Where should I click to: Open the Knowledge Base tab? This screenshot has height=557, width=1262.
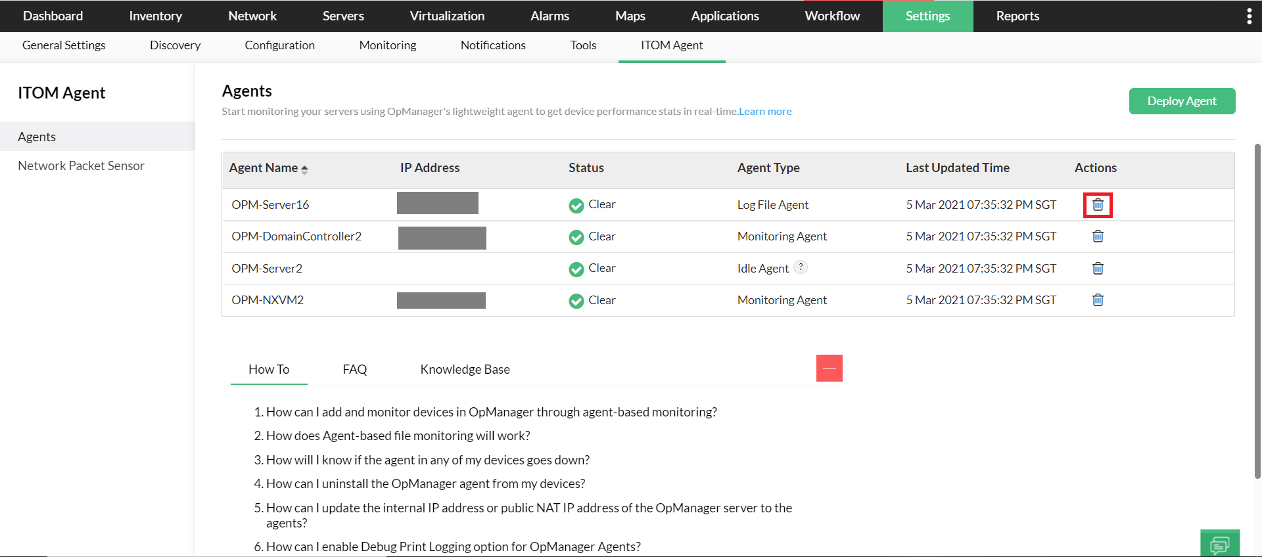click(465, 369)
